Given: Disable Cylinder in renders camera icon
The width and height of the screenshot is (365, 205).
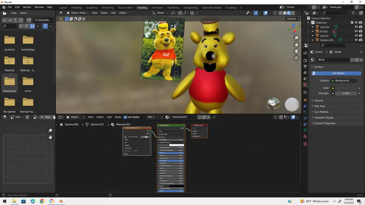Looking at the screenshot, I should tap(361, 27).
